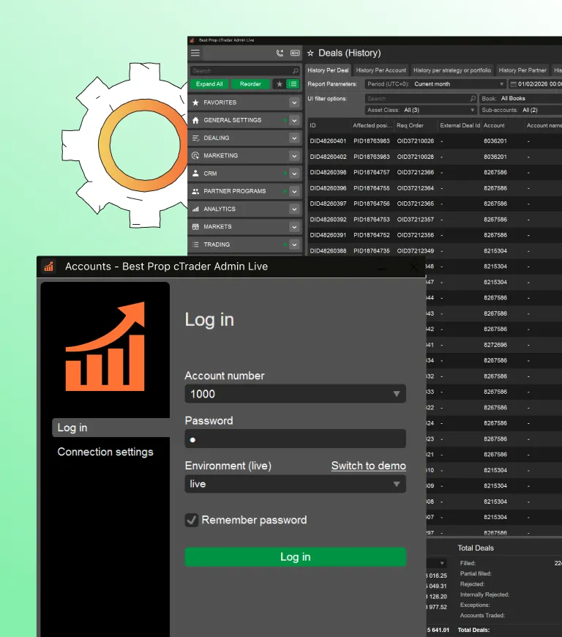Click the Dealing list icon
The height and width of the screenshot is (637, 562).
point(195,138)
